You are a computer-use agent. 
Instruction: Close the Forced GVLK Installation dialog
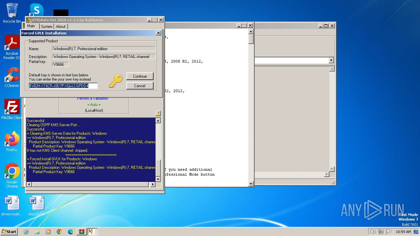(158, 33)
